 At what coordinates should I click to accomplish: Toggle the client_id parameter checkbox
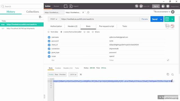[x=49, y=45]
